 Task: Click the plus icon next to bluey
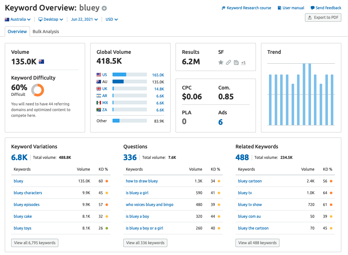tap(104, 9)
